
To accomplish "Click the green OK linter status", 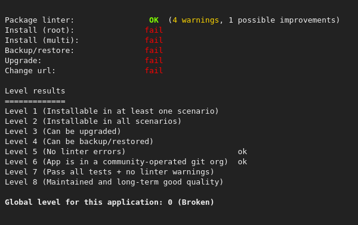I will pos(154,20).
